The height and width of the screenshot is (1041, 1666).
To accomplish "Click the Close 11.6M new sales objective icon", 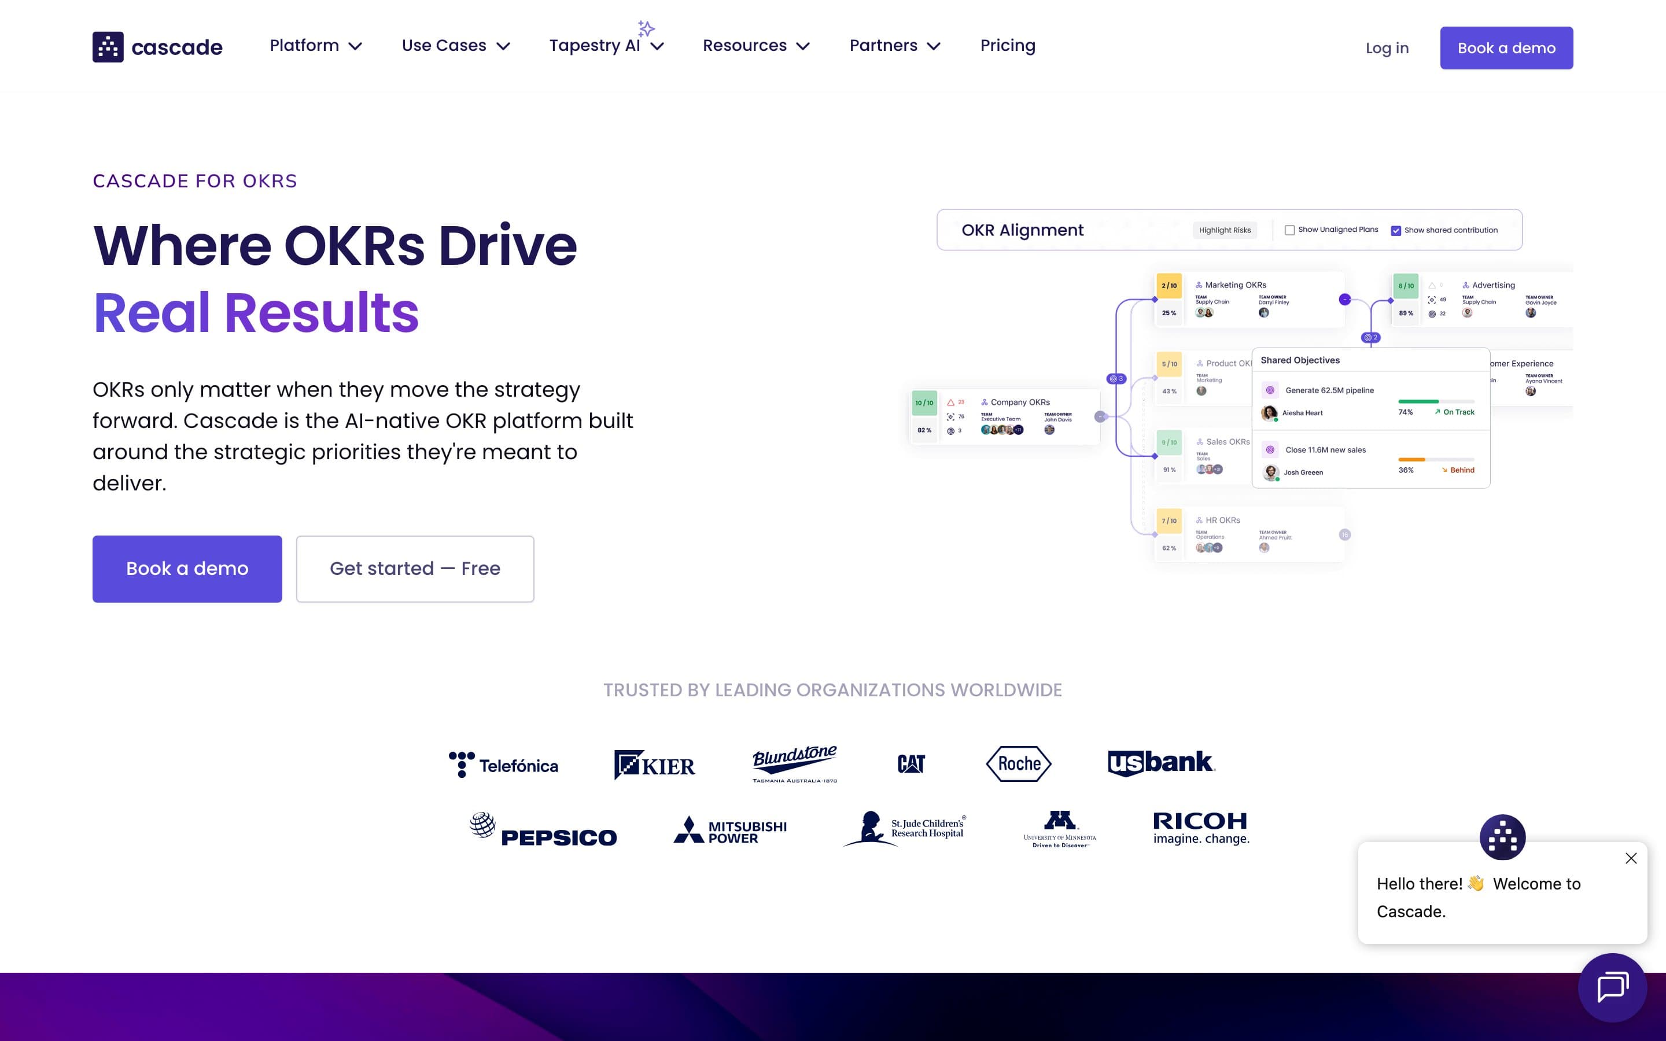I will (1270, 449).
